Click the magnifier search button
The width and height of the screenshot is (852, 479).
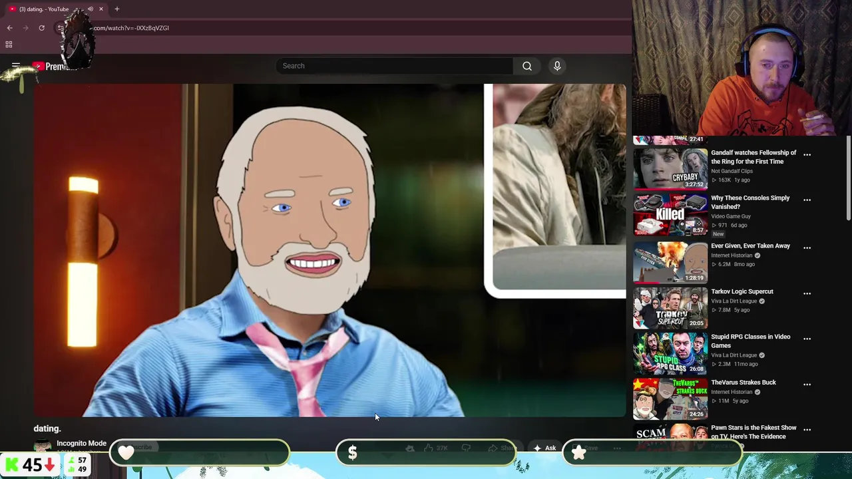tap(527, 66)
